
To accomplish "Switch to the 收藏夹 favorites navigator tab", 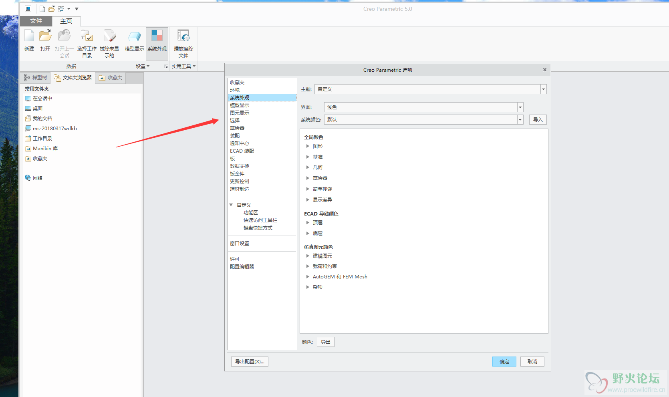I will point(111,78).
